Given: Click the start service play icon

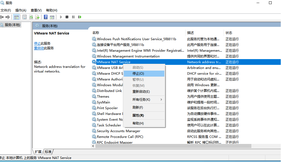Looking at the screenshot, I should point(61,17).
